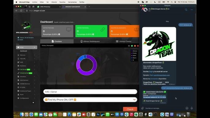Click Bot Dragon Server chat header

pos(159,9)
